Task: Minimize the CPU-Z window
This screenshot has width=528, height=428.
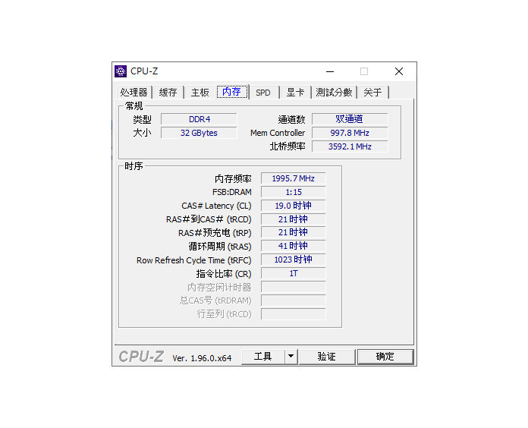Action: pos(330,71)
